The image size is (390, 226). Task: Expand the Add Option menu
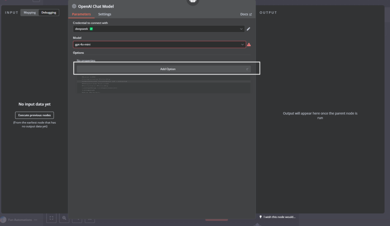[x=164, y=69]
